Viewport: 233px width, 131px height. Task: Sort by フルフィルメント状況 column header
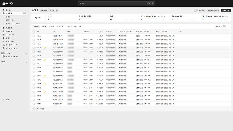126,32
